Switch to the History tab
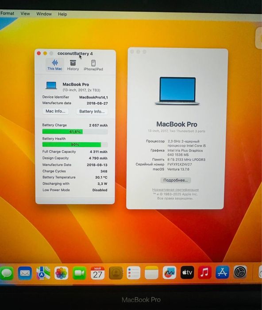This screenshot has height=310, width=262. point(73,65)
